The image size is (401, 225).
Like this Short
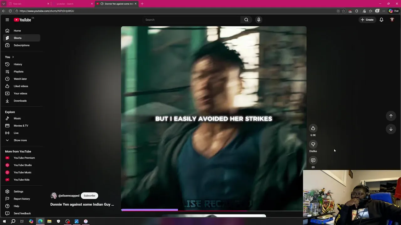point(313,128)
